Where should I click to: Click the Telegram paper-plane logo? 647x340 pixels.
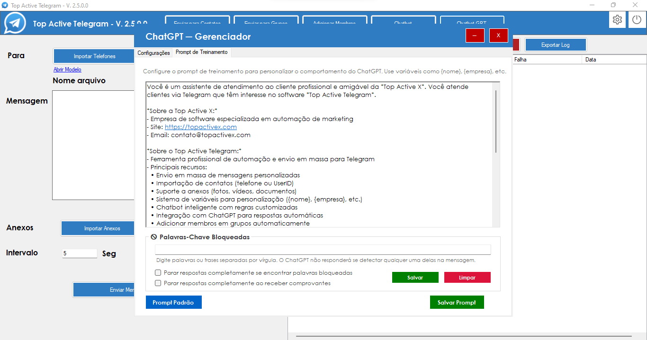pos(15,23)
